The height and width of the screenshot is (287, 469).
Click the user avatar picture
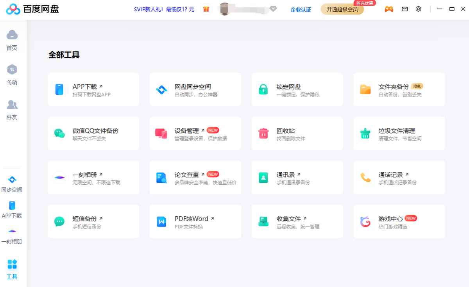click(x=224, y=9)
